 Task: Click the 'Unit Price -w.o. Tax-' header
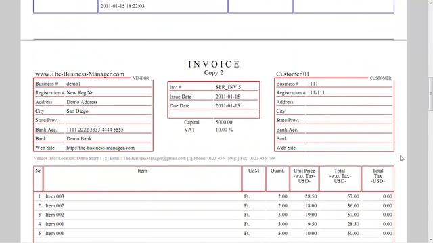point(304,175)
